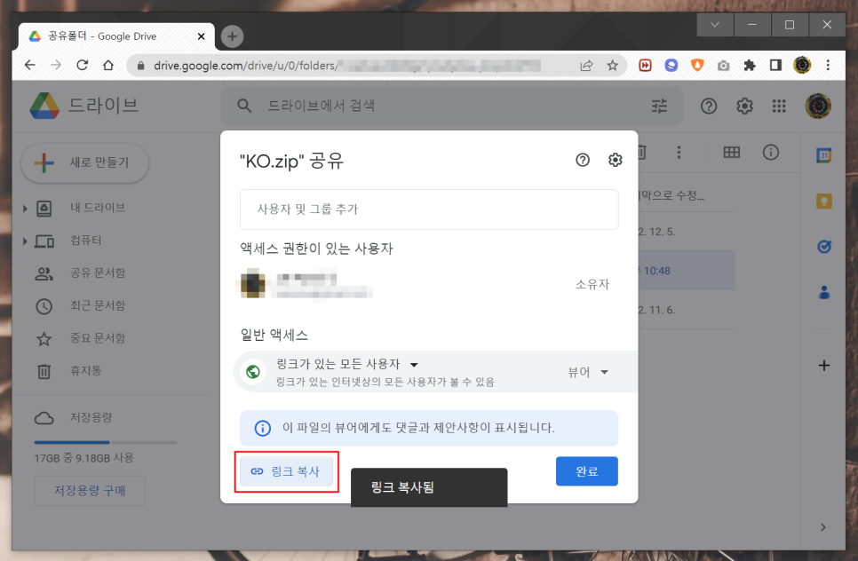This screenshot has height=561, width=858.
Task: Open 공유 문서함 in sidebar
Action: (x=98, y=273)
